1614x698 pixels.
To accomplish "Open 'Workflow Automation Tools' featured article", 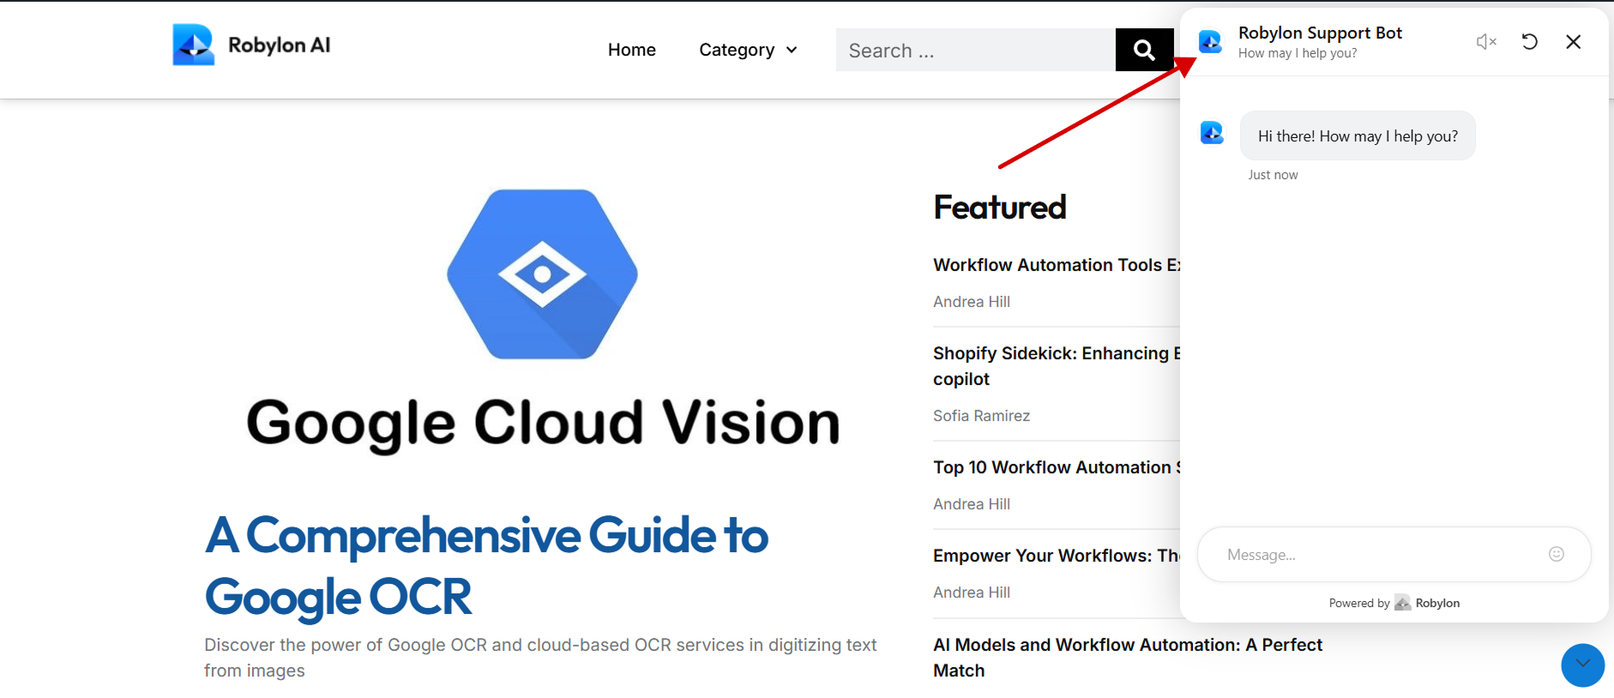I will click(x=1057, y=265).
